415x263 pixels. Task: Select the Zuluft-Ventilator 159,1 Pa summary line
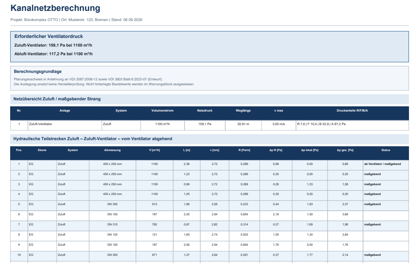pyautogui.click(x=53, y=45)
